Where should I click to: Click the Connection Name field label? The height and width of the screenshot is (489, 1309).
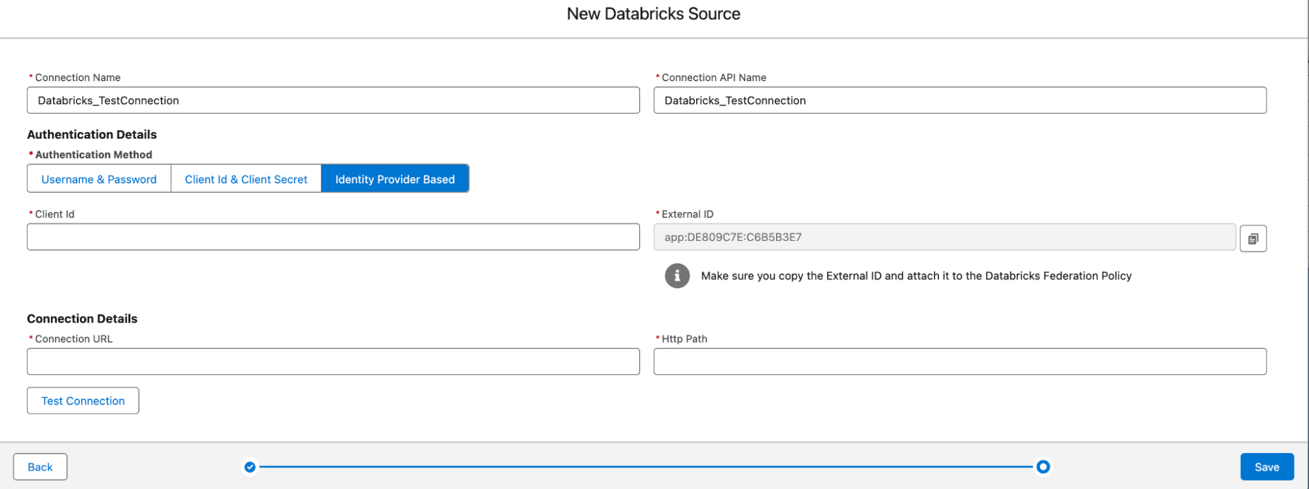77,77
